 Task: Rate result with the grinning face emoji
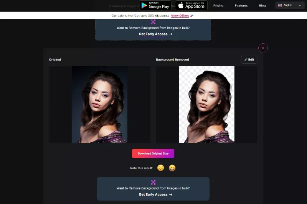tap(172, 168)
